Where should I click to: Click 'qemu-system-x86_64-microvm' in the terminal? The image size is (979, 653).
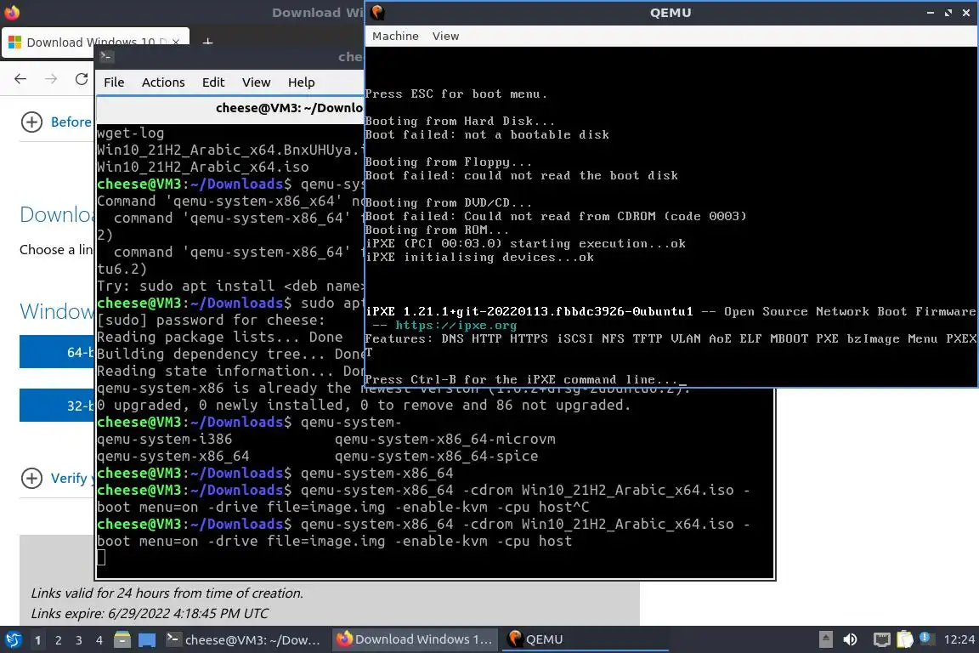(x=445, y=440)
